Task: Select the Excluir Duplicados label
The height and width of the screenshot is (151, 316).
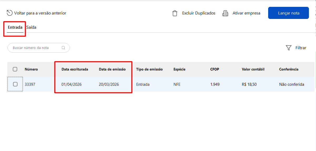Action: 199,13
